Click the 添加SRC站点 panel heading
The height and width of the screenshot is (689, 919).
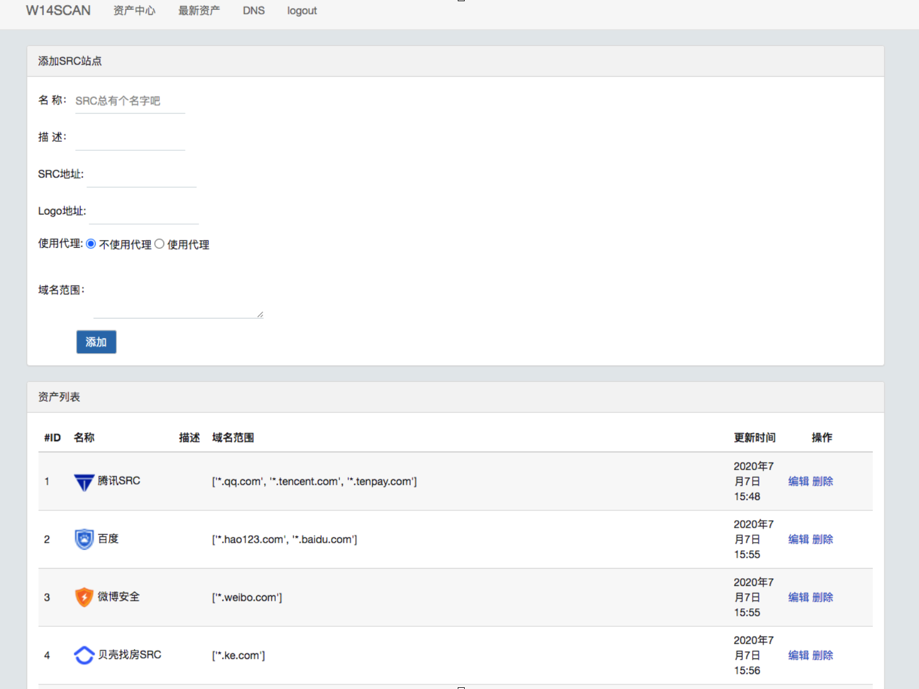point(70,61)
